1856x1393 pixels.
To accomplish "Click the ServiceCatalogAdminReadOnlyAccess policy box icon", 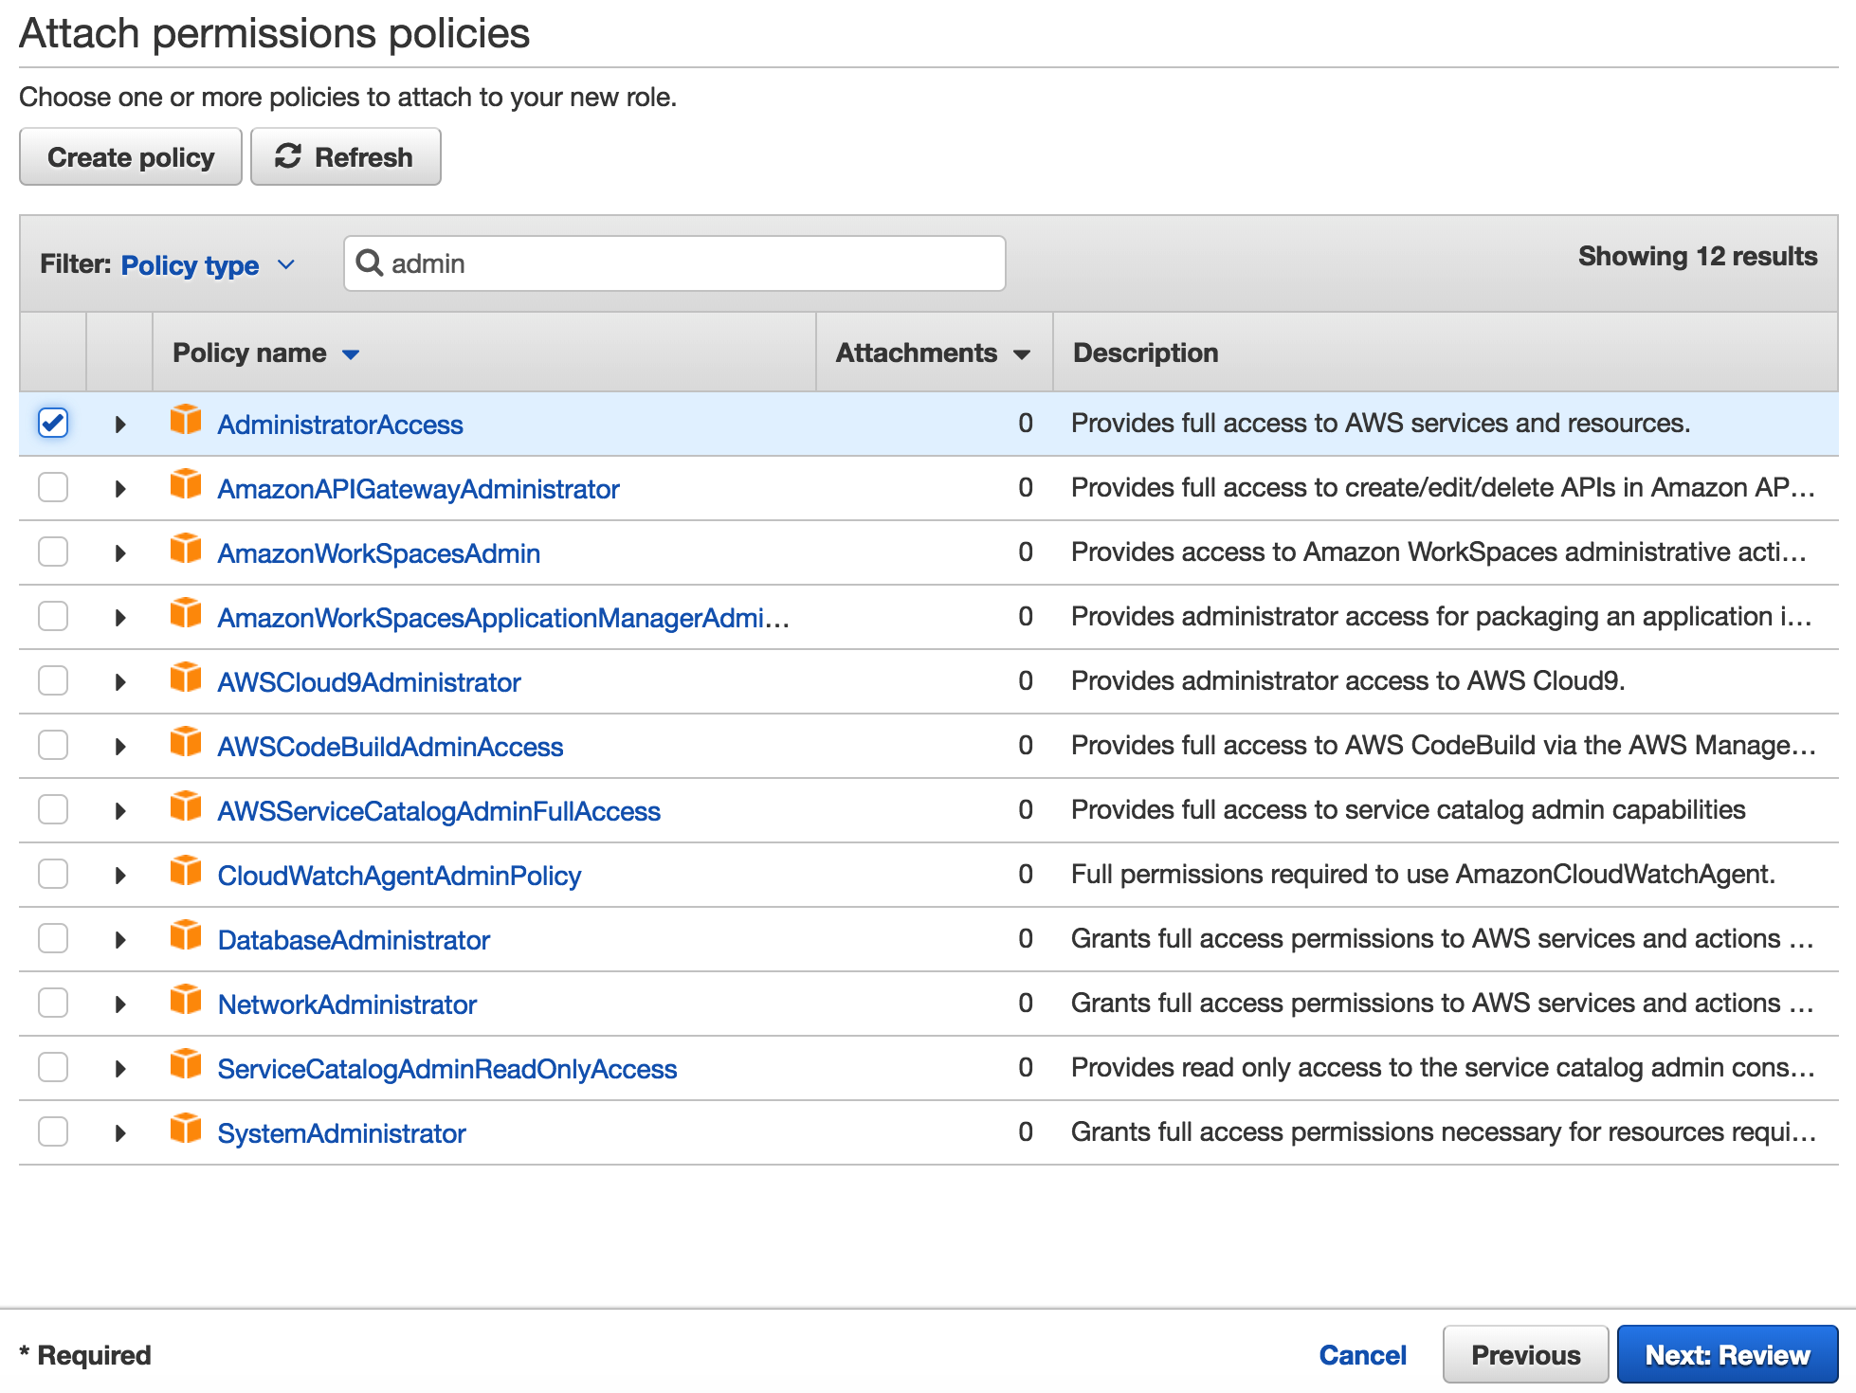I will coord(186,1063).
